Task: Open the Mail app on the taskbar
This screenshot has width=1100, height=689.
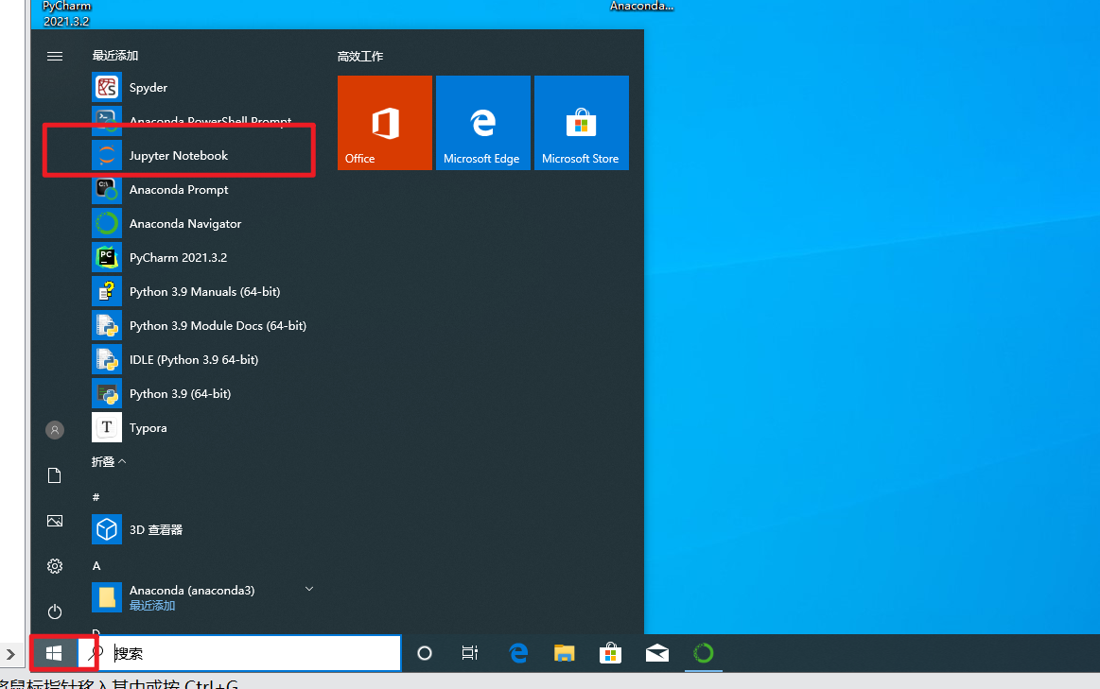Action: pos(656,653)
